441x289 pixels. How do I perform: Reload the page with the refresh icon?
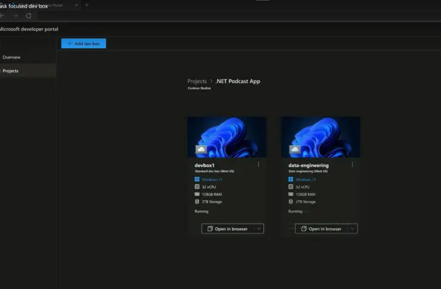[x=28, y=16]
